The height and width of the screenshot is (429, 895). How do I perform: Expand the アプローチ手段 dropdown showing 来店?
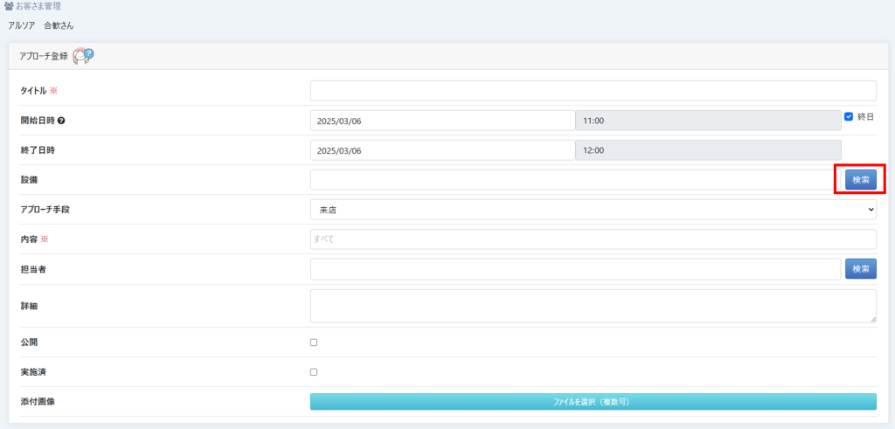[593, 210]
